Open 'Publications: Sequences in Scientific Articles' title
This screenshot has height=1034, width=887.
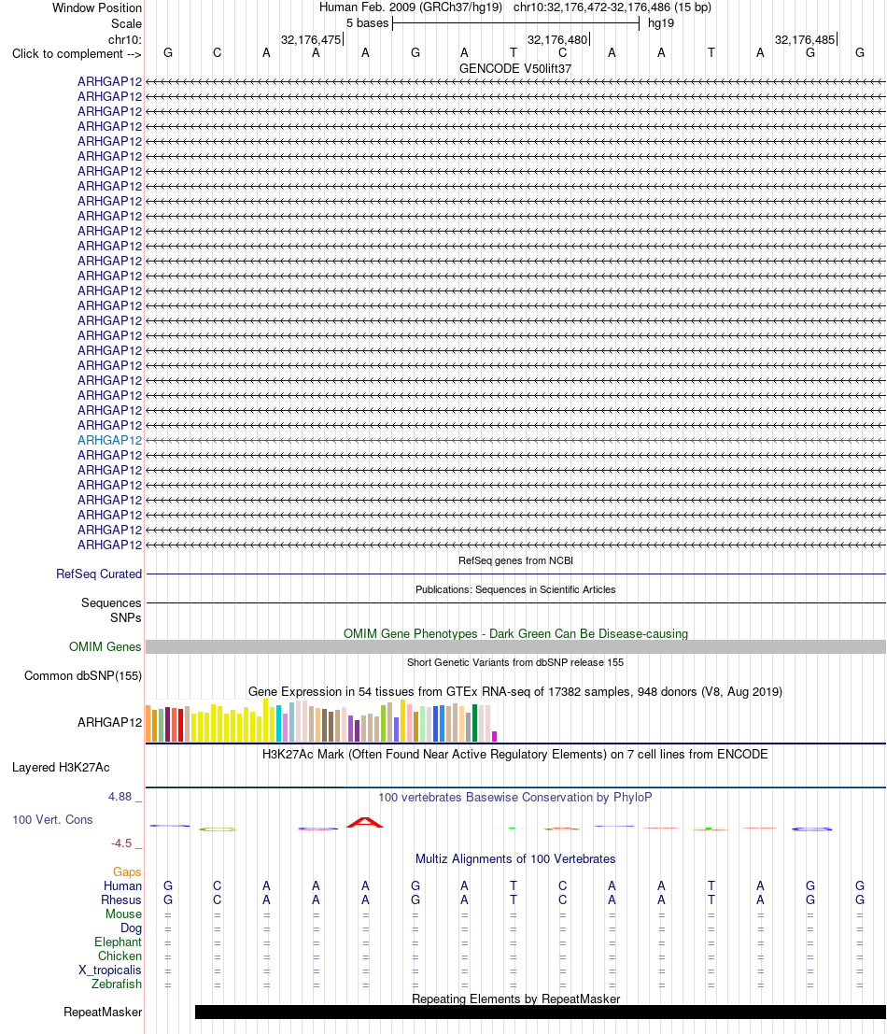point(515,589)
